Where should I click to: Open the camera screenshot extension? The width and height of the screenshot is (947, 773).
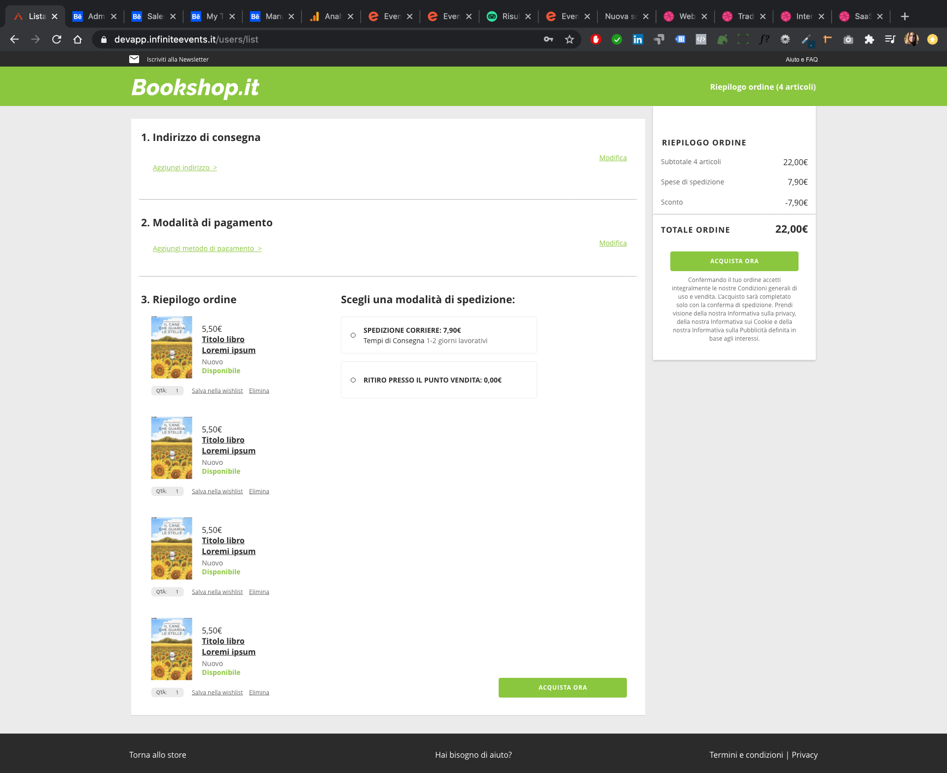(x=848, y=39)
